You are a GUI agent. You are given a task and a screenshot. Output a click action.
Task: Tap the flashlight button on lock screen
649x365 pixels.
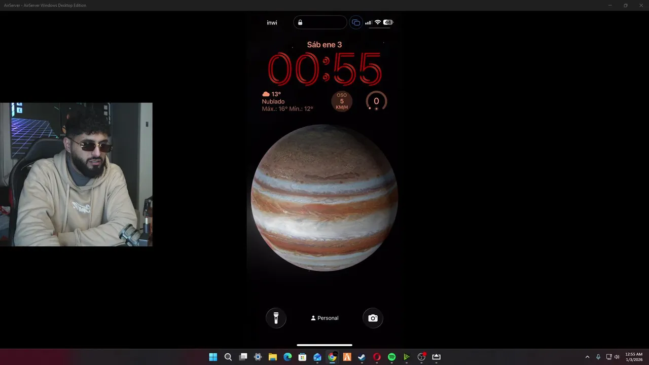276,318
